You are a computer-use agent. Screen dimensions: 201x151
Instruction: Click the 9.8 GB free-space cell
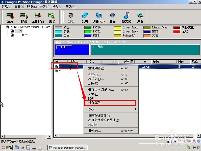(145, 67)
